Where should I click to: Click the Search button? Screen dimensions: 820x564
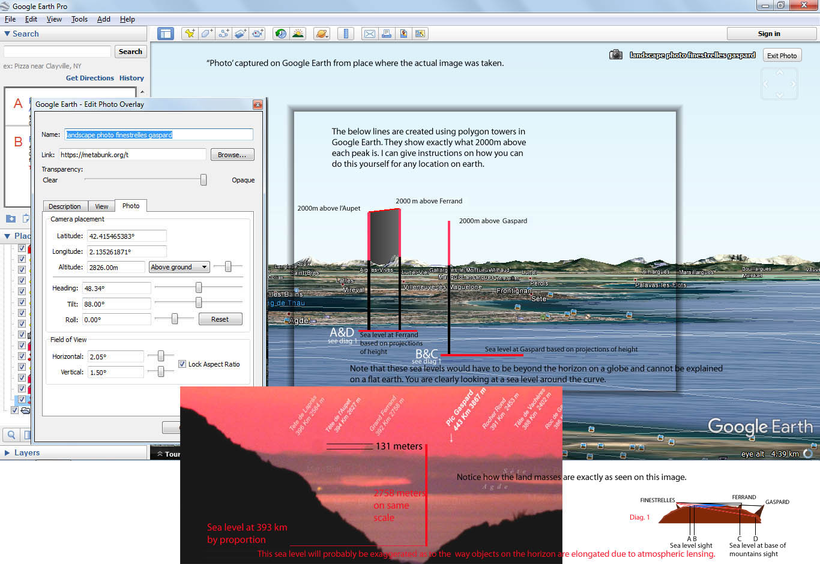click(x=130, y=52)
